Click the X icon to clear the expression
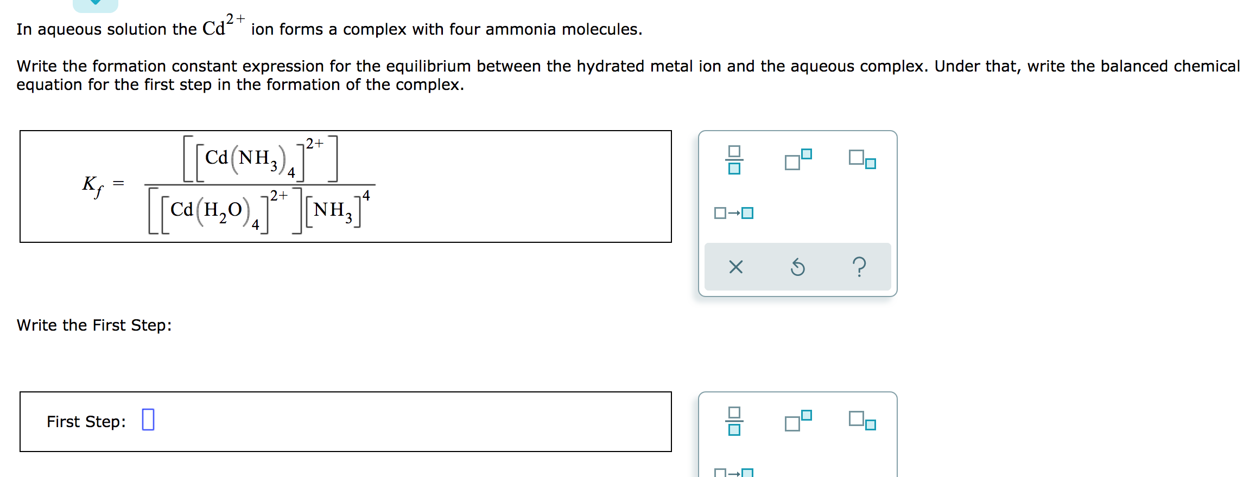 737,267
